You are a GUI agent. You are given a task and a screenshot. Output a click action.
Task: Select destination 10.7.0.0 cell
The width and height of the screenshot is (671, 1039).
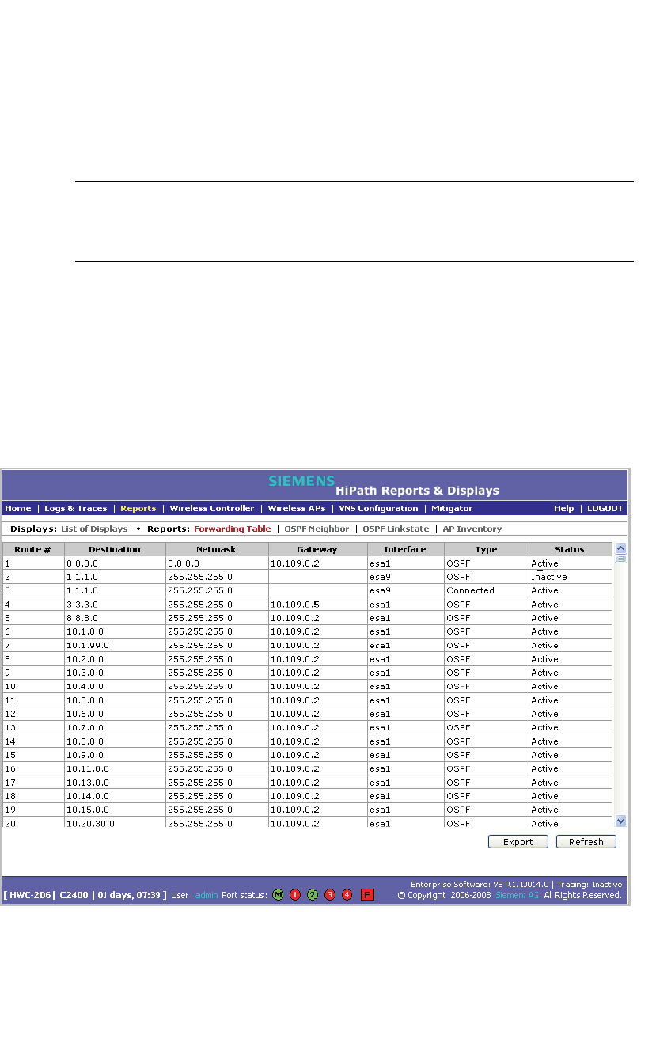115,727
